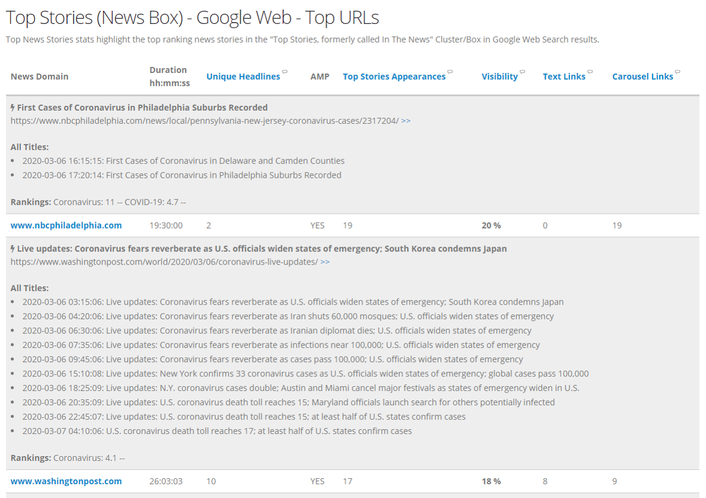Sort by Visibility column header
This screenshot has width=706, height=498.
(499, 77)
